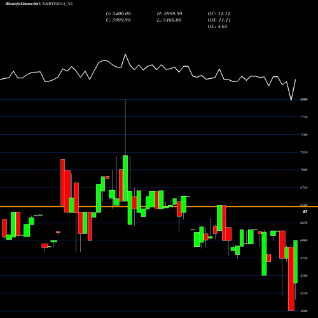
Task: Select the close value C: 5999.99
Action: (x=118, y=20)
